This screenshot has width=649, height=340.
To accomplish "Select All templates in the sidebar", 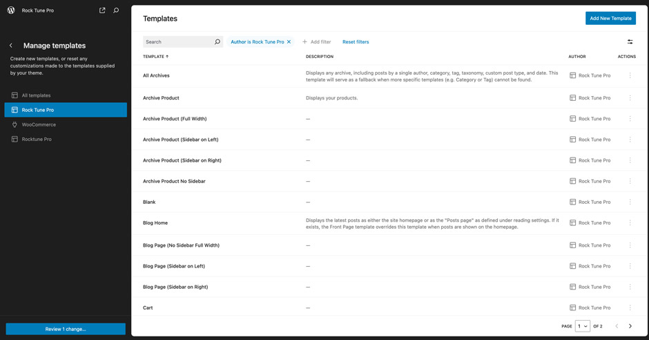I will (36, 95).
